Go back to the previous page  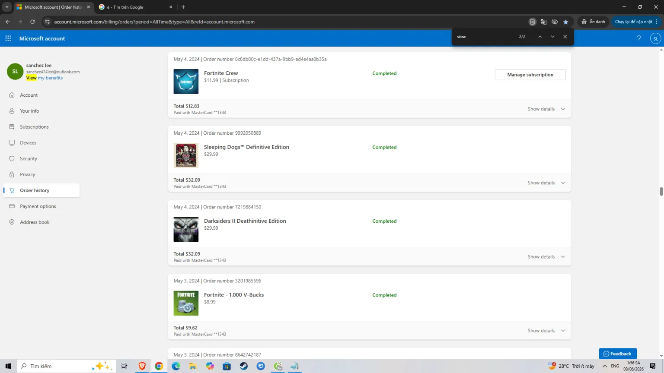coord(8,22)
